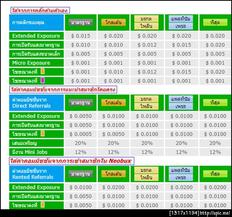Click the blue ค่าคอมมิชชั่นจาก Direct Referrals header cell

point(36,103)
